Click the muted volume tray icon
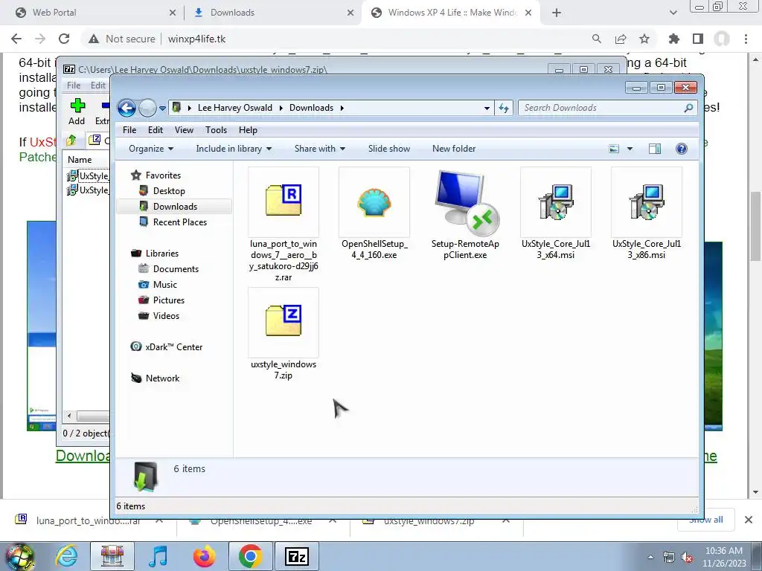Viewport: 762px width, 571px height. [687, 558]
